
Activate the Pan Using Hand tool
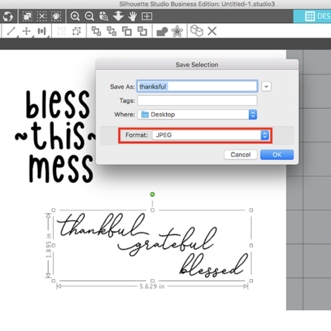click(133, 17)
